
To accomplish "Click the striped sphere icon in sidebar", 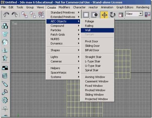I will point(5,42).
